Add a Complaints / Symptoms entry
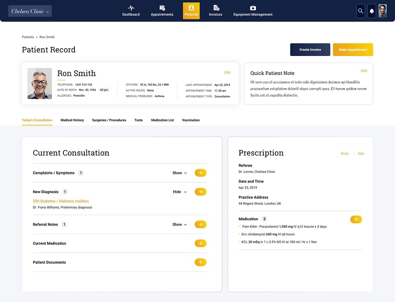The width and height of the screenshot is (395, 302). (x=200, y=173)
